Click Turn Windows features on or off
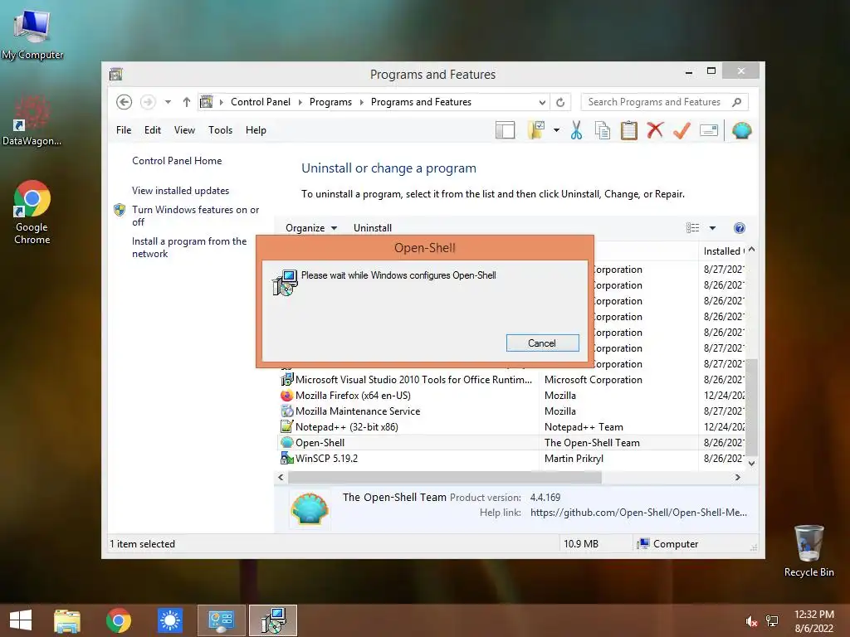The width and height of the screenshot is (850, 637). (195, 216)
